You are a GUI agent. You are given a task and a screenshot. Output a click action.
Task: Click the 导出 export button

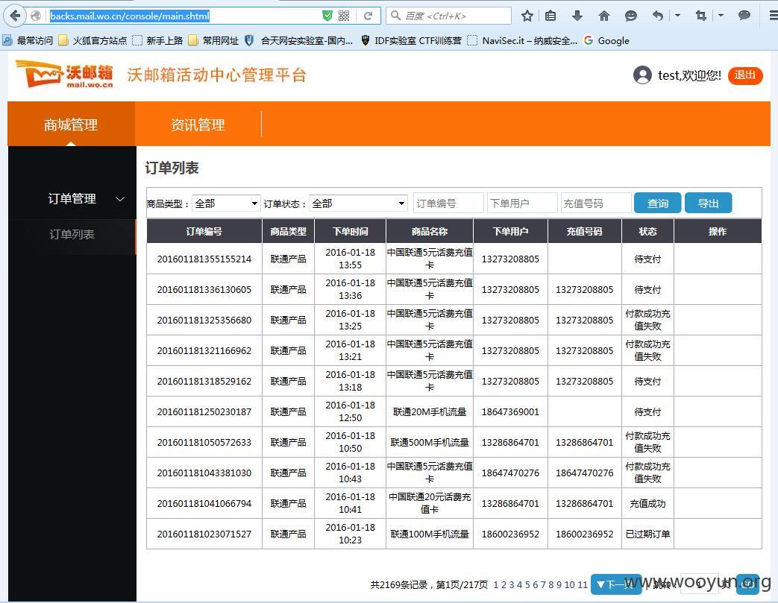(x=708, y=203)
